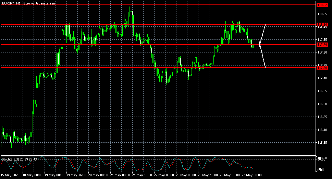Click the 115.85 price scale value

(x=322, y=143)
